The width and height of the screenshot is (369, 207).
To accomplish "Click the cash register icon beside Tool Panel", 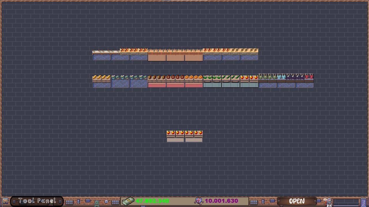I will (5, 201).
